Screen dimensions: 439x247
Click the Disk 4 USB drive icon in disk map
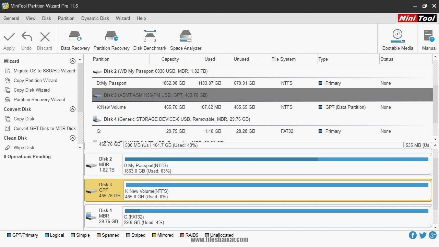pos(91,216)
